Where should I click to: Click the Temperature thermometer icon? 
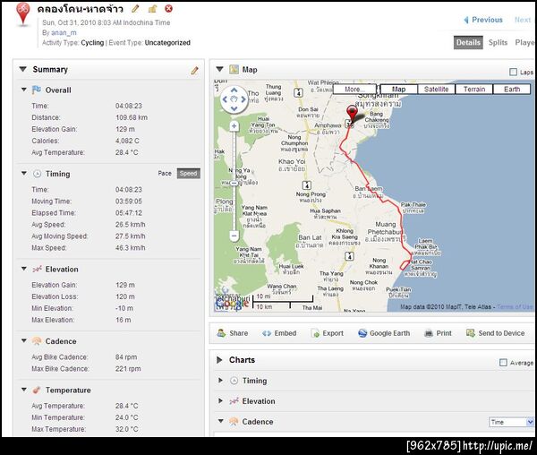(37, 390)
